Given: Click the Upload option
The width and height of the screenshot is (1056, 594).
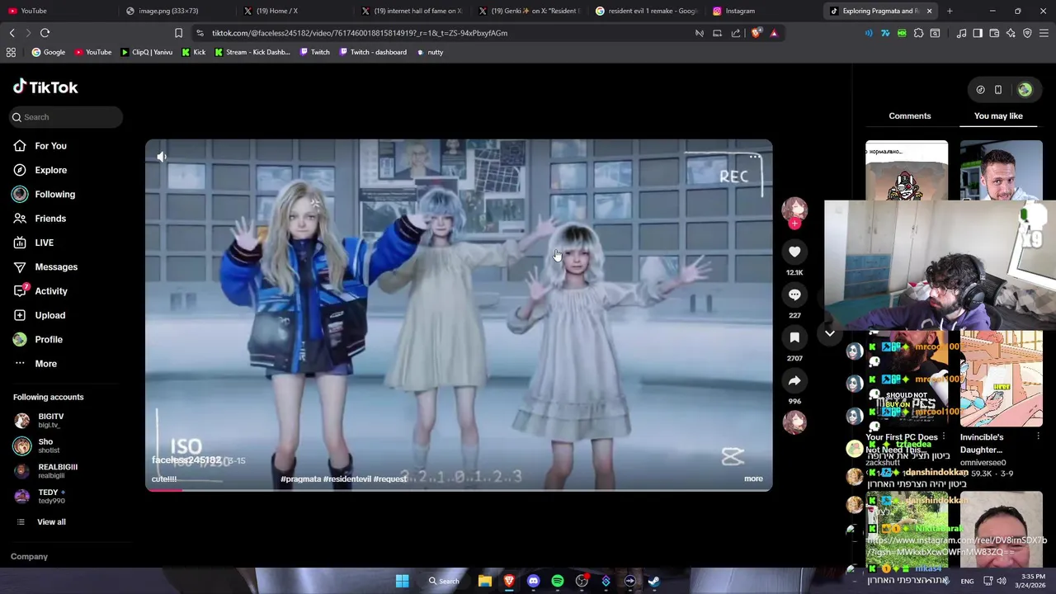Looking at the screenshot, I should pyautogui.click(x=49, y=315).
